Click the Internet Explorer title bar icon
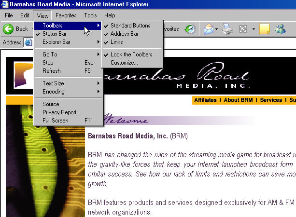The height and width of the screenshot is (217, 296). pos(4,4)
